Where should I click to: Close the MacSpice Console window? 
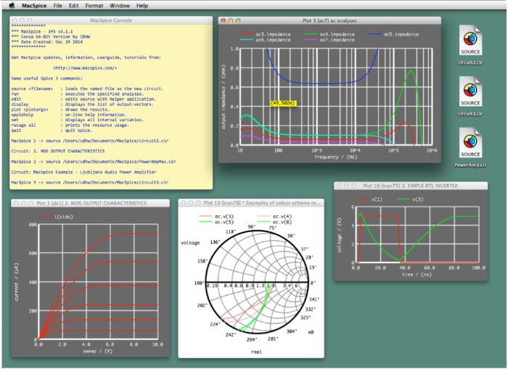click(x=15, y=20)
